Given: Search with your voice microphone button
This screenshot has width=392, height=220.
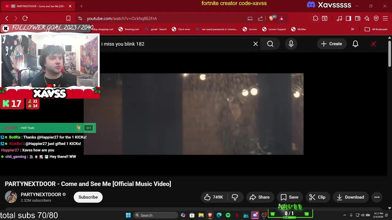Looking at the screenshot, I should click(291, 44).
